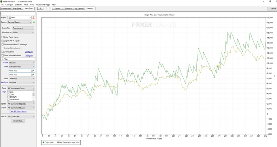This screenshot has width=277, height=147.
Task: Click the green icon beside Personal Results
Action: pyautogui.click(x=34, y=22)
